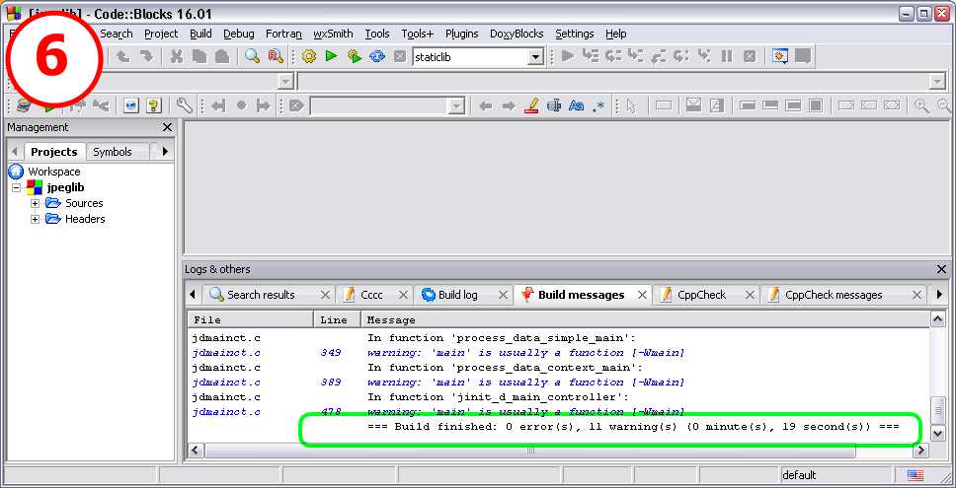956x488 pixels.
Task: Open the Plugins menu
Action: [461, 34]
